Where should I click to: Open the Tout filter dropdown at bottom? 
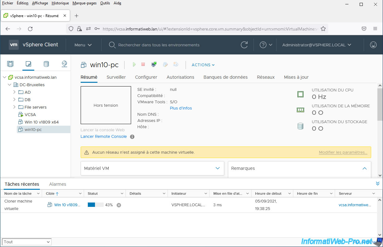tap(27, 242)
